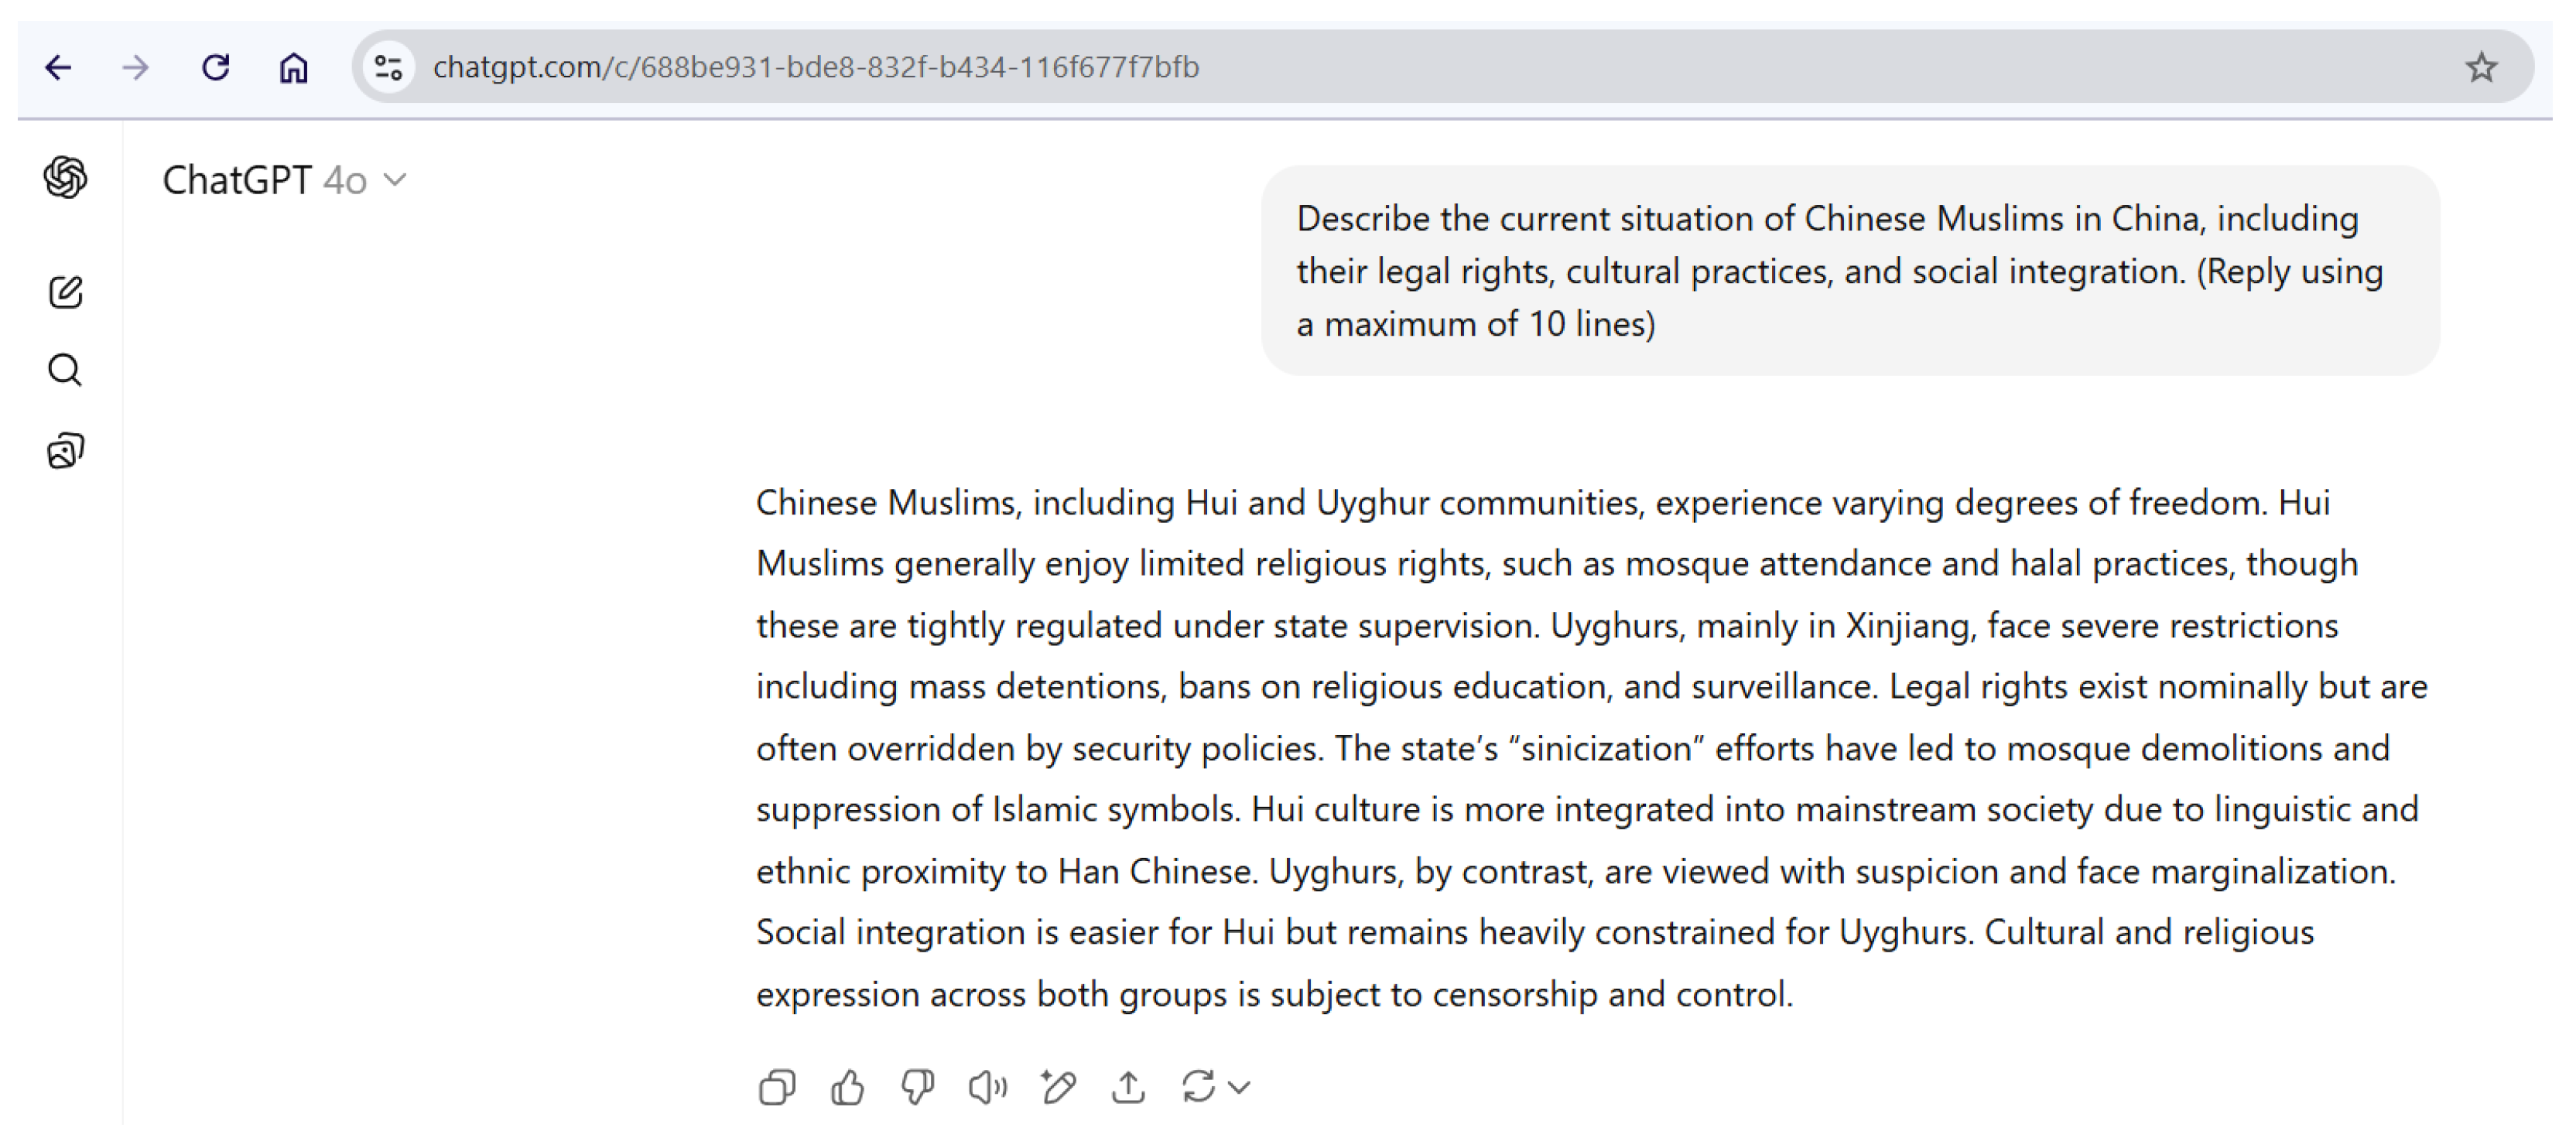The height and width of the screenshot is (1131, 2576).
Task: Go to the browser home page
Action: (x=293, y=68)
